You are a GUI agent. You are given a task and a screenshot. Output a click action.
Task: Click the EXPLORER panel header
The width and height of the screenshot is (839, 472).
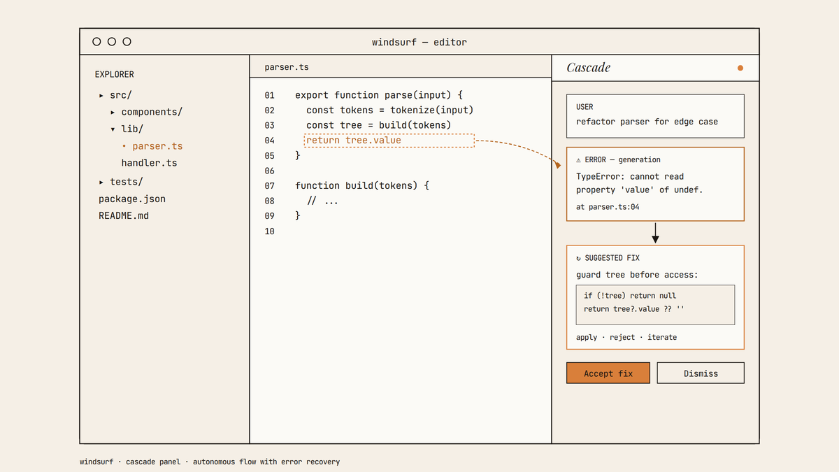pos(115,74)
